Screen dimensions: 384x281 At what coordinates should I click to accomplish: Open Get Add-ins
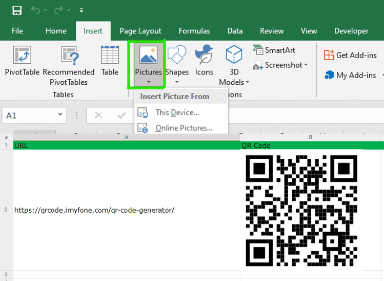(x=350, y=55)
